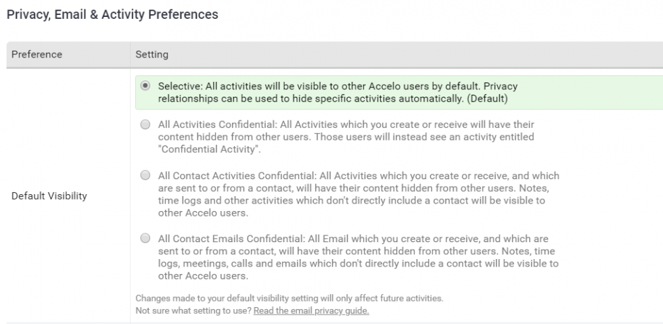The image size is (663, 324).
Task: Click the 'Not sure what setting to use?' text
Action: click(193, 310)
